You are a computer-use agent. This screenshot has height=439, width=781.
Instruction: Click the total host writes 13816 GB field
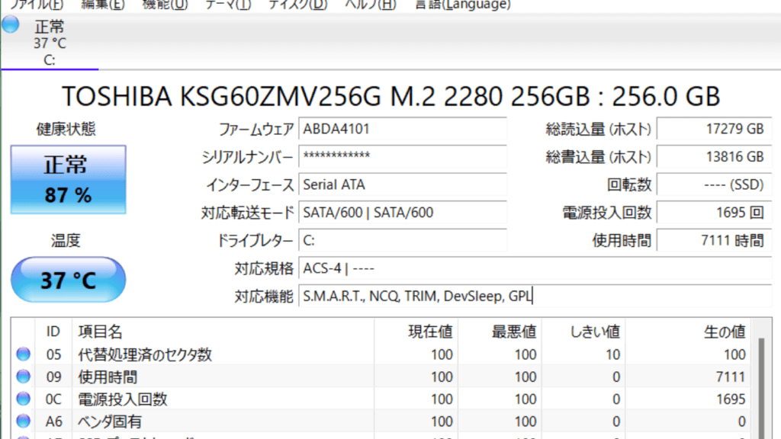click(711, 157)
